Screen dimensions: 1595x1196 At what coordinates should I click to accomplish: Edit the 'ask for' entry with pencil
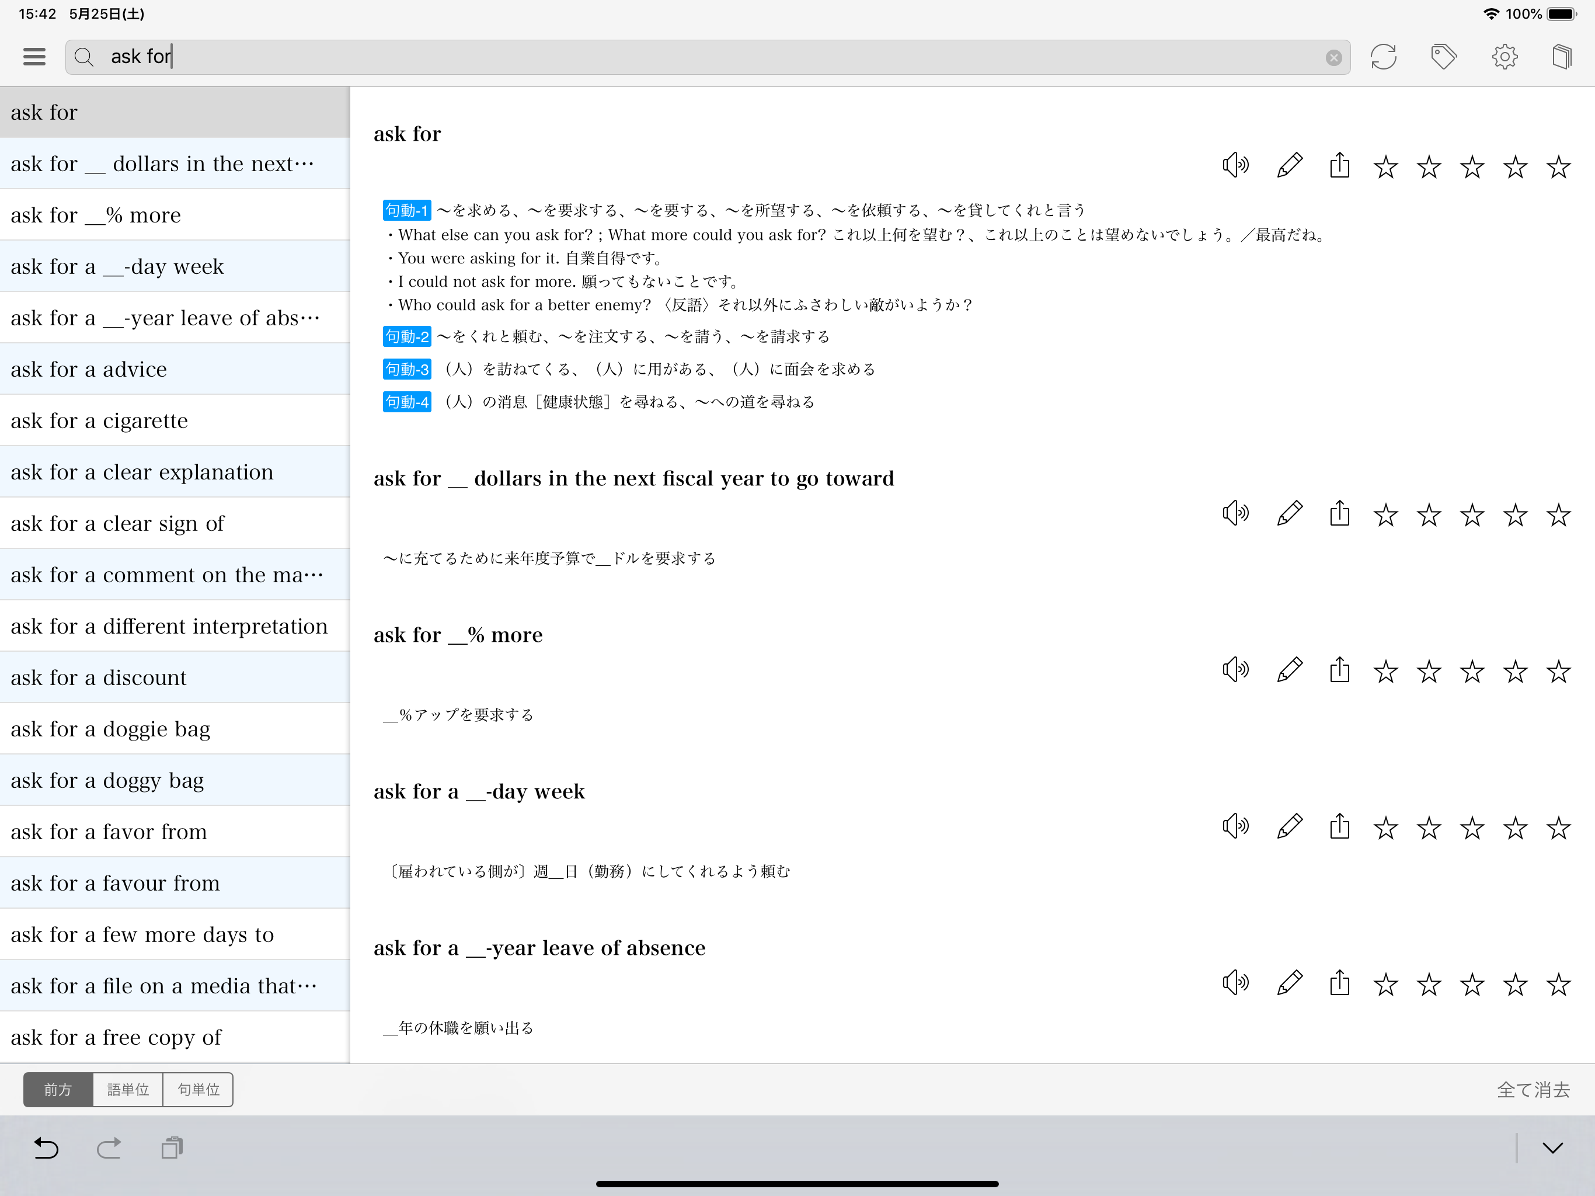coord(1289,165)
